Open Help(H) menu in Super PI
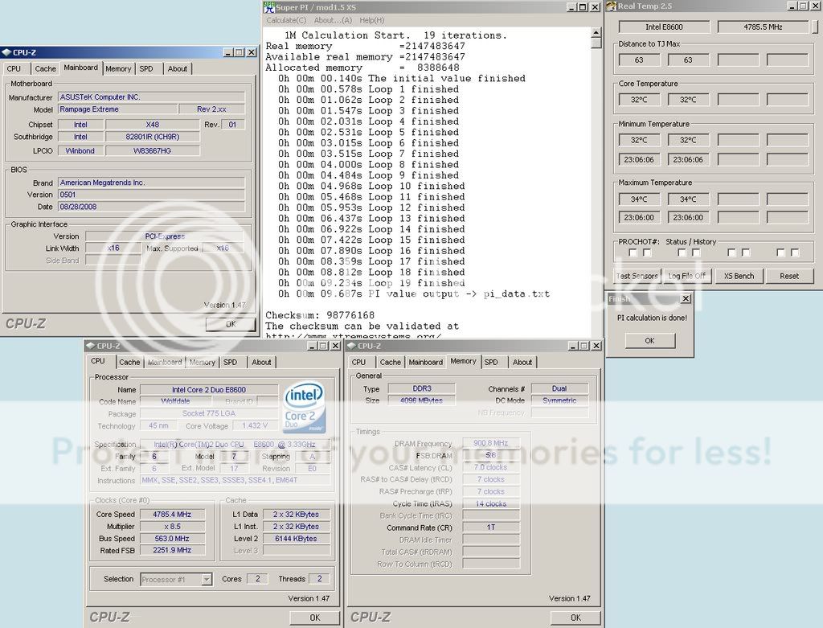 [371, 20]
